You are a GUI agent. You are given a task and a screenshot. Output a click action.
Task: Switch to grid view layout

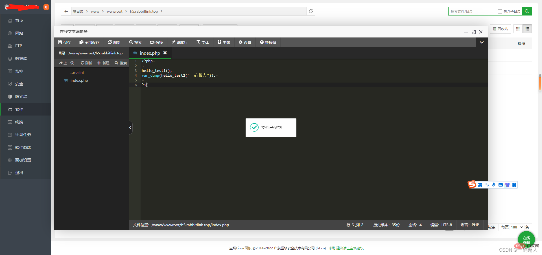click(518, 29)
